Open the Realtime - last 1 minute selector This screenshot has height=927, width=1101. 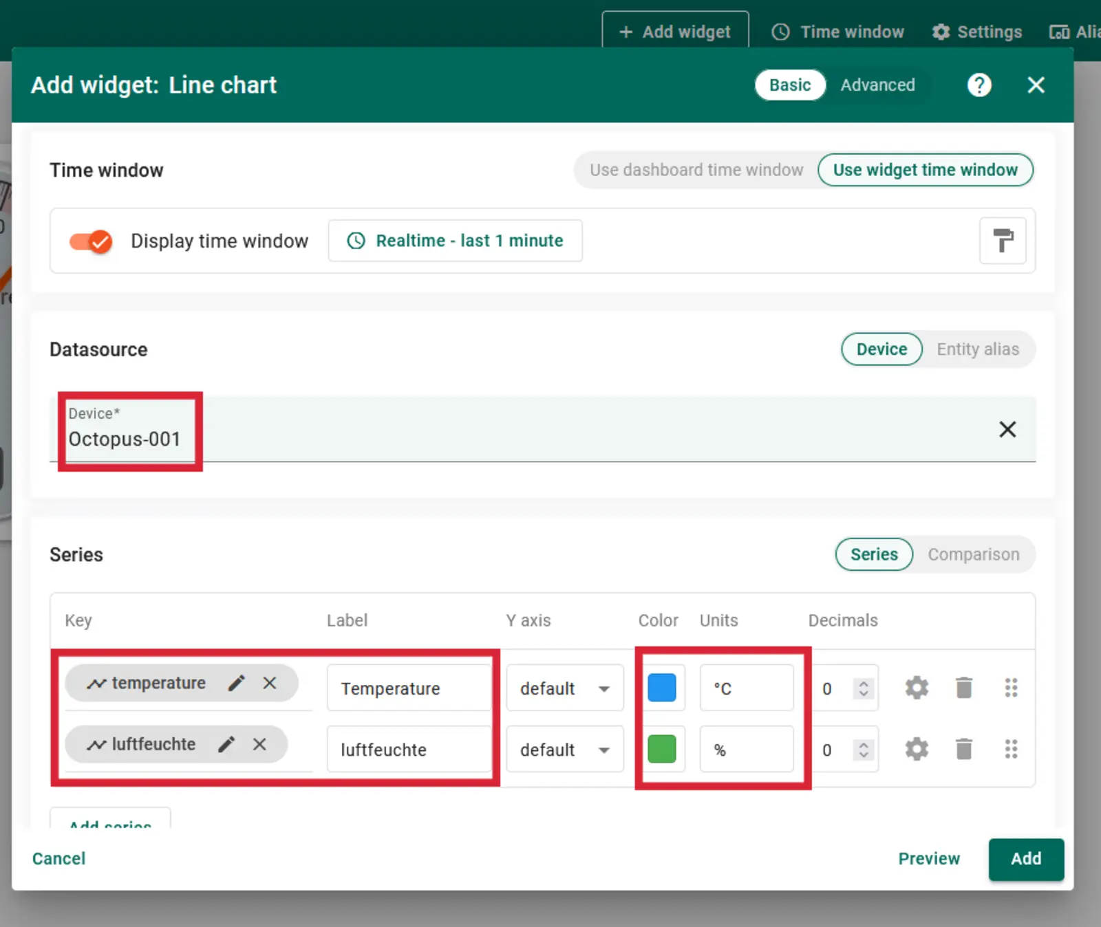456,241
